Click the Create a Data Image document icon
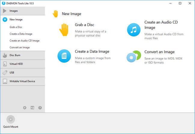The width and height of the screenshot is (195, 134). [x=64, y=56]
